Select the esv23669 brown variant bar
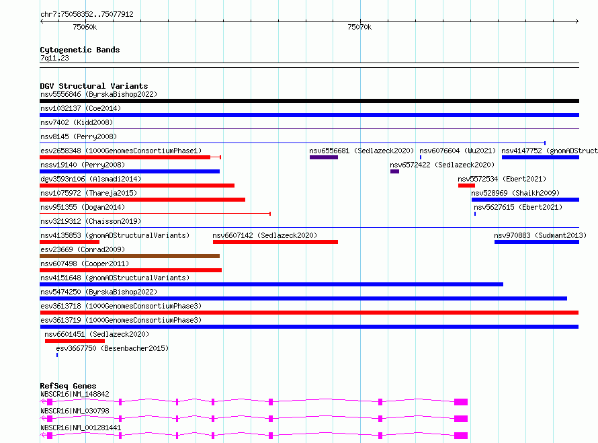The image size is (598, 443). [x=130, y=256]
